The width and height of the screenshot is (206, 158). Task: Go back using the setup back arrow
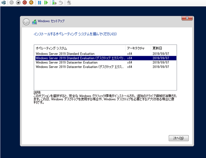pyautogui.click(x=26, y=22)
